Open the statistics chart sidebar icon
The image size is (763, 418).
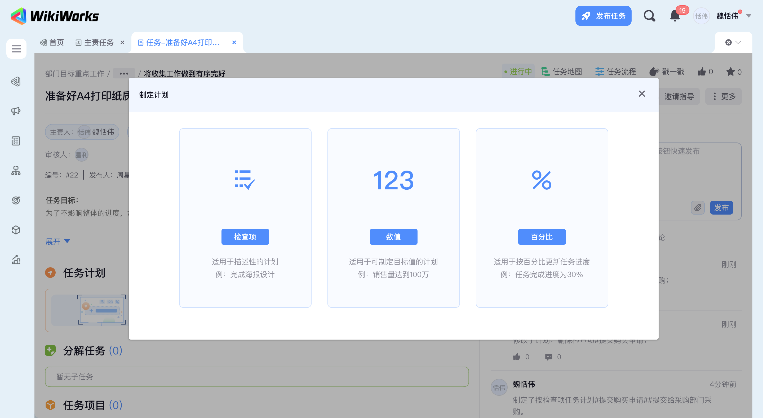(16, 260)
